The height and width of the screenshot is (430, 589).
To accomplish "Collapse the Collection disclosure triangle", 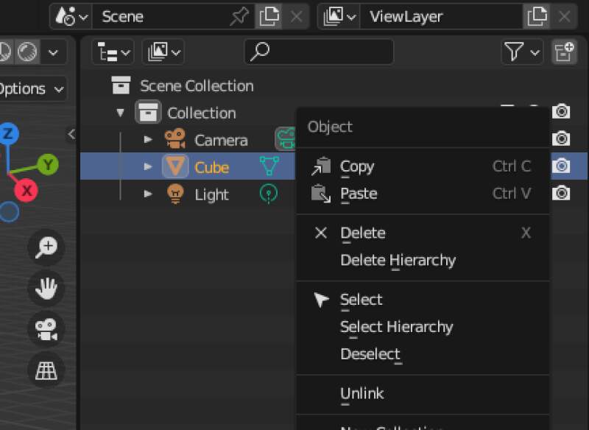I will click(120, 113).
